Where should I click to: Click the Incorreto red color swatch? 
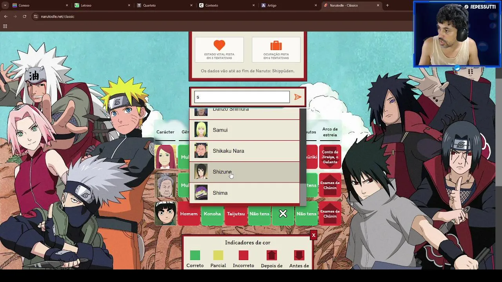pos(244,255)
